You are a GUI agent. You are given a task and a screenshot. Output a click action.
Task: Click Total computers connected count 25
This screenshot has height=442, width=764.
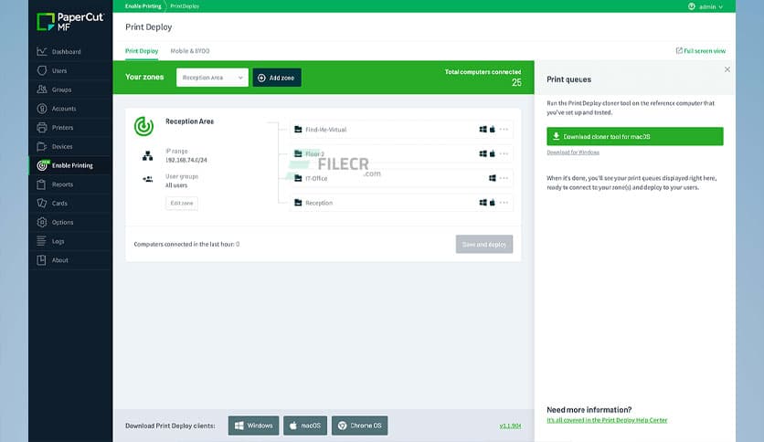coord(516,83)
